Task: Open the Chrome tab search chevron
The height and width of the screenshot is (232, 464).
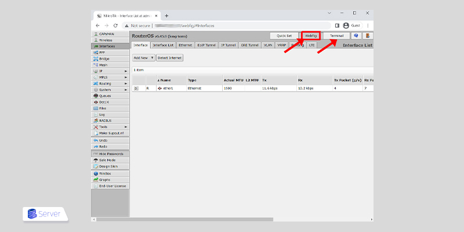Action: coord(329,13)
